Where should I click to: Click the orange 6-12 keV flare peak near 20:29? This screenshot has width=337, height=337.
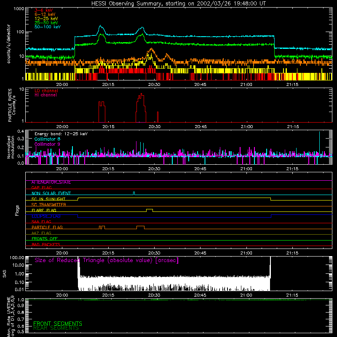(151, 49)
